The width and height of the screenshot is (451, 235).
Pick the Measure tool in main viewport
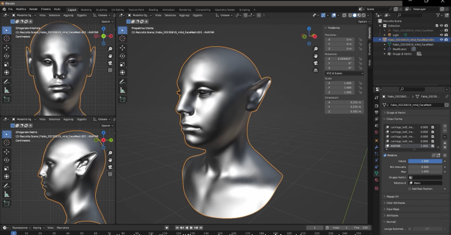[122, 90]
